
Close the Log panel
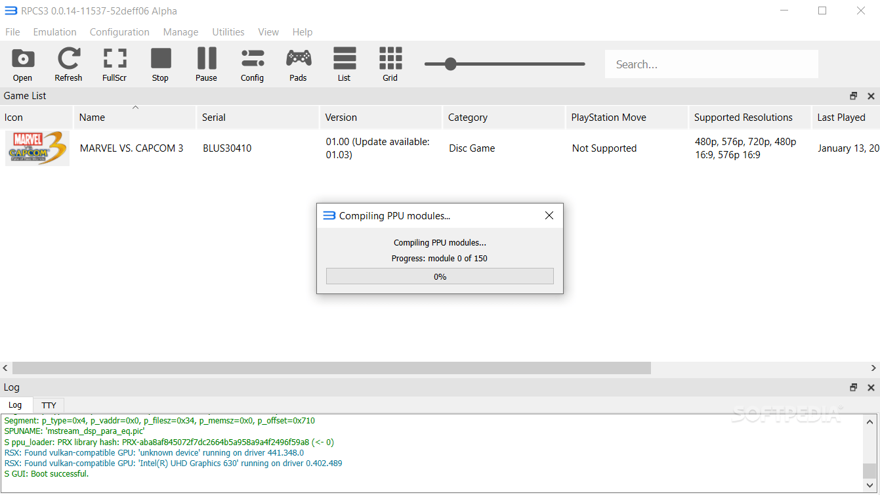tap(871, 387)
